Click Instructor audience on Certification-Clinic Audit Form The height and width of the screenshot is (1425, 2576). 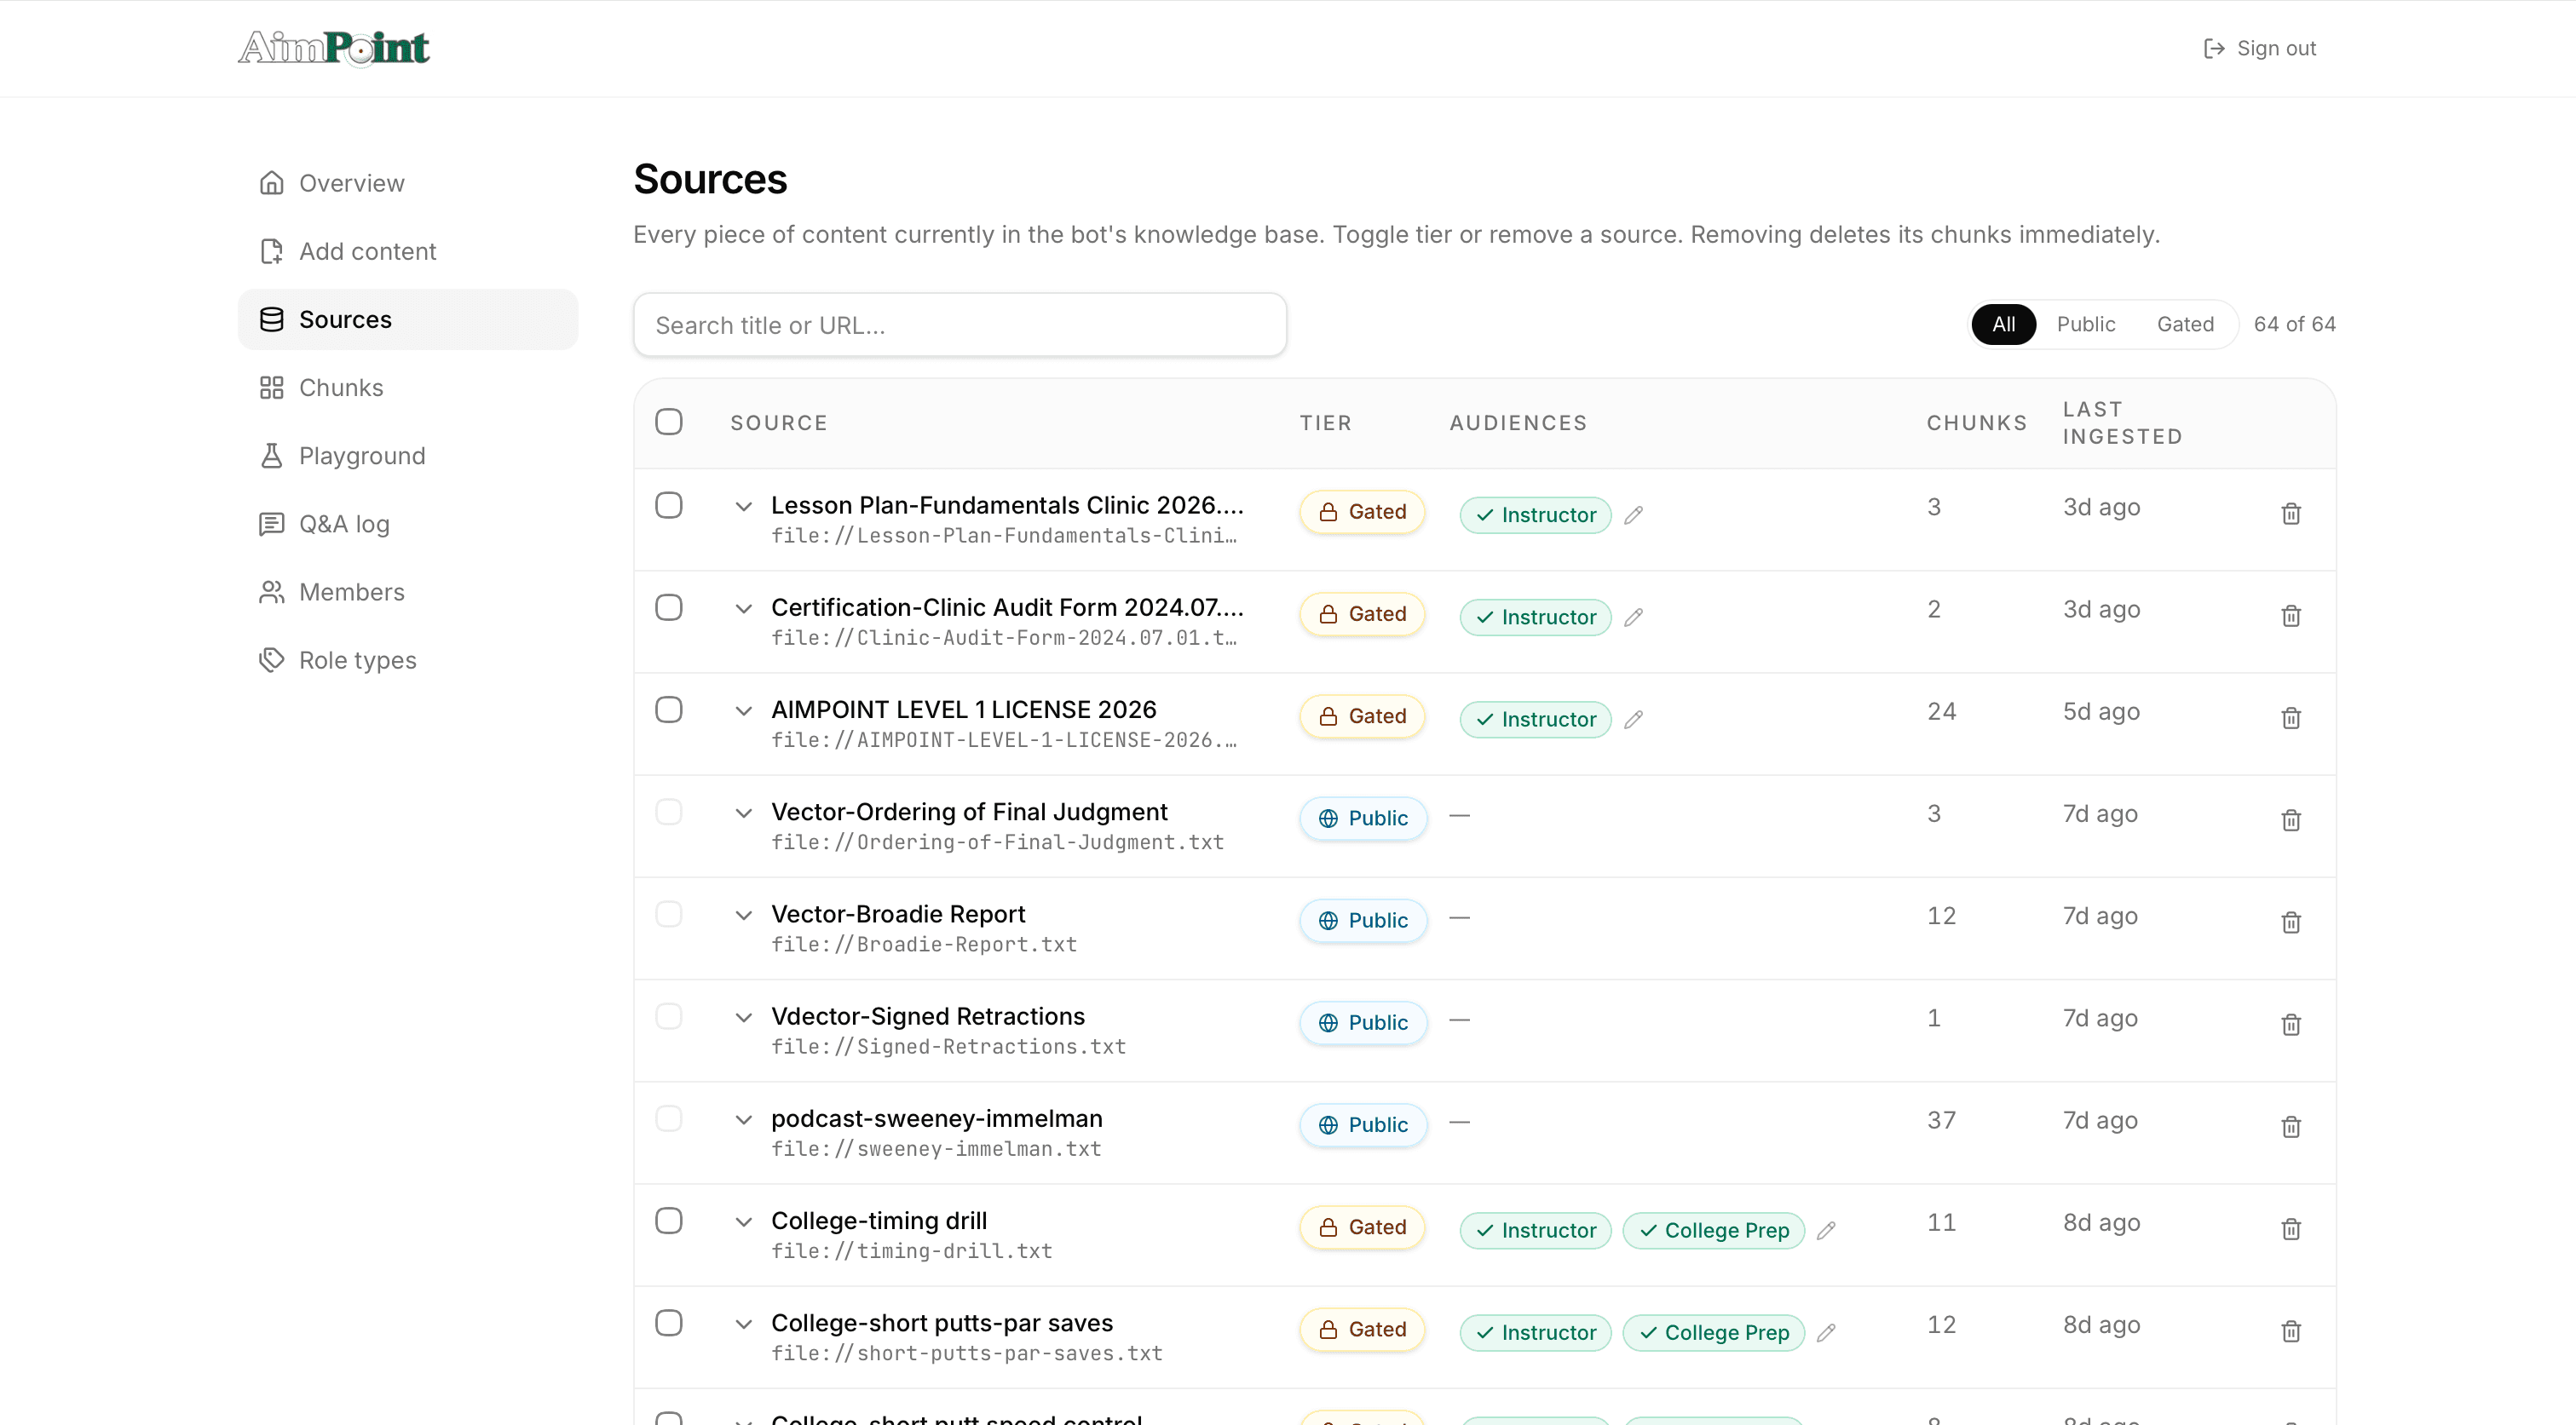1535,618
